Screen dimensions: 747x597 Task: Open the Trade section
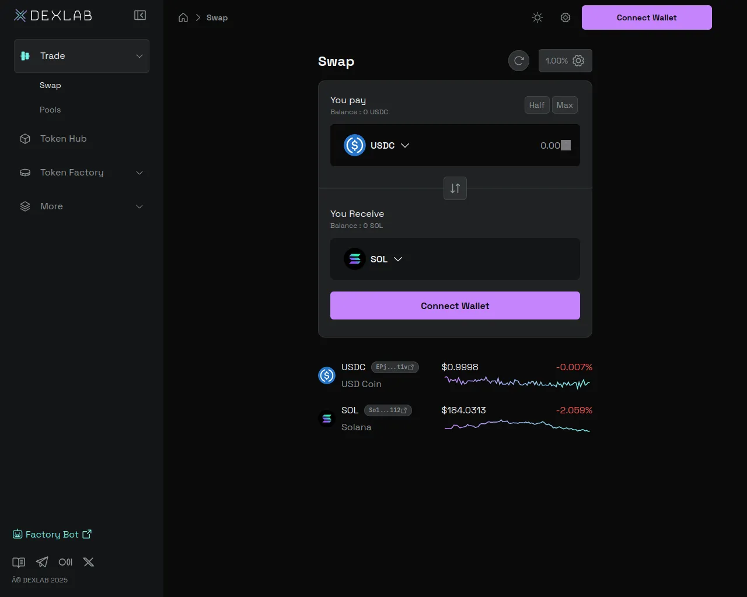(82, 56)
